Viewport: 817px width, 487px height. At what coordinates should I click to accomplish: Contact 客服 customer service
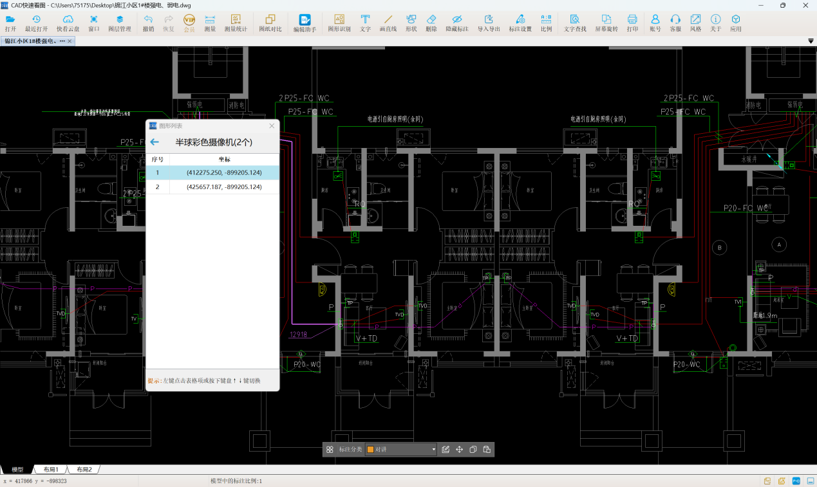(675, 24)
